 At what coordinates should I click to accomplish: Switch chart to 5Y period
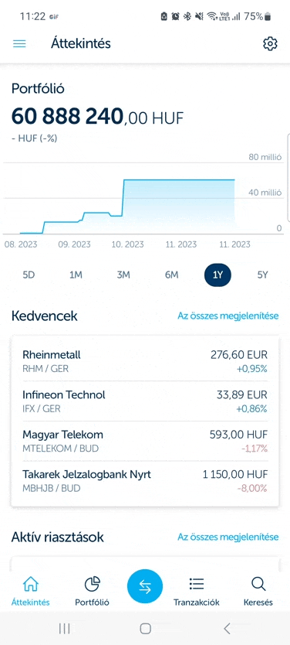262,275
